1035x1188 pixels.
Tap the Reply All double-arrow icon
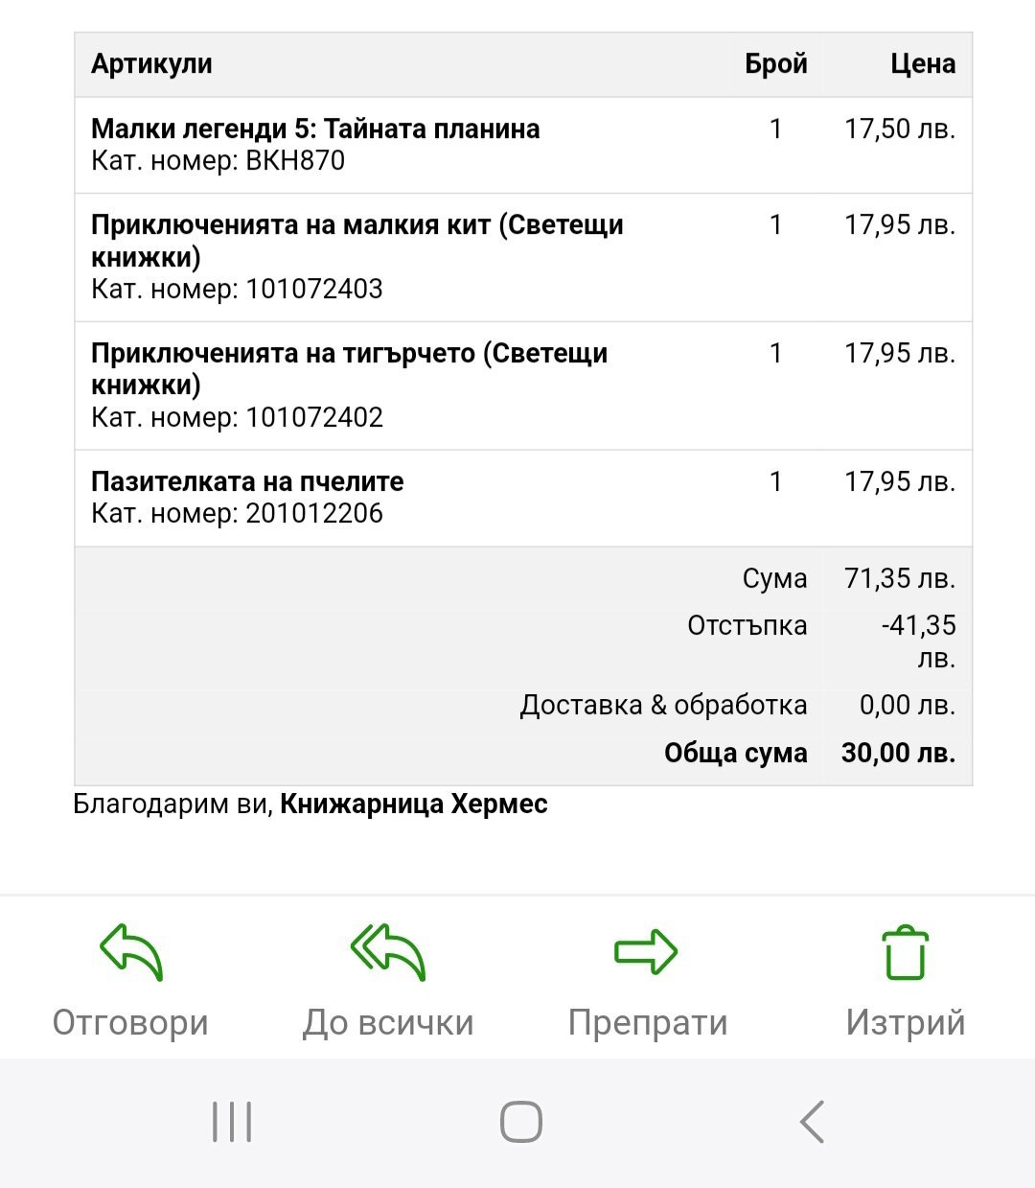[x=388, y=952]
